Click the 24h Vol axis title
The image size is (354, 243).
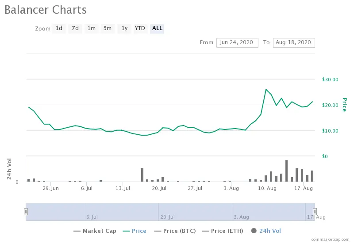click(x=9, y=169)
